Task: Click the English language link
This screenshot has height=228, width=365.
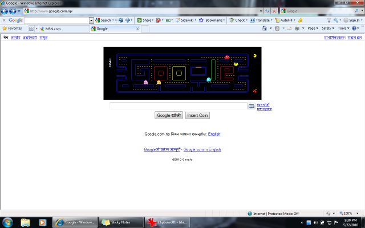Action: click(x=214, y=134)
